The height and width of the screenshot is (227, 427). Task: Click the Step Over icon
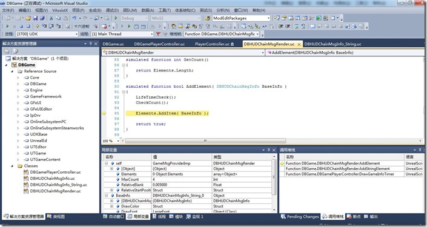click(51, 26)
